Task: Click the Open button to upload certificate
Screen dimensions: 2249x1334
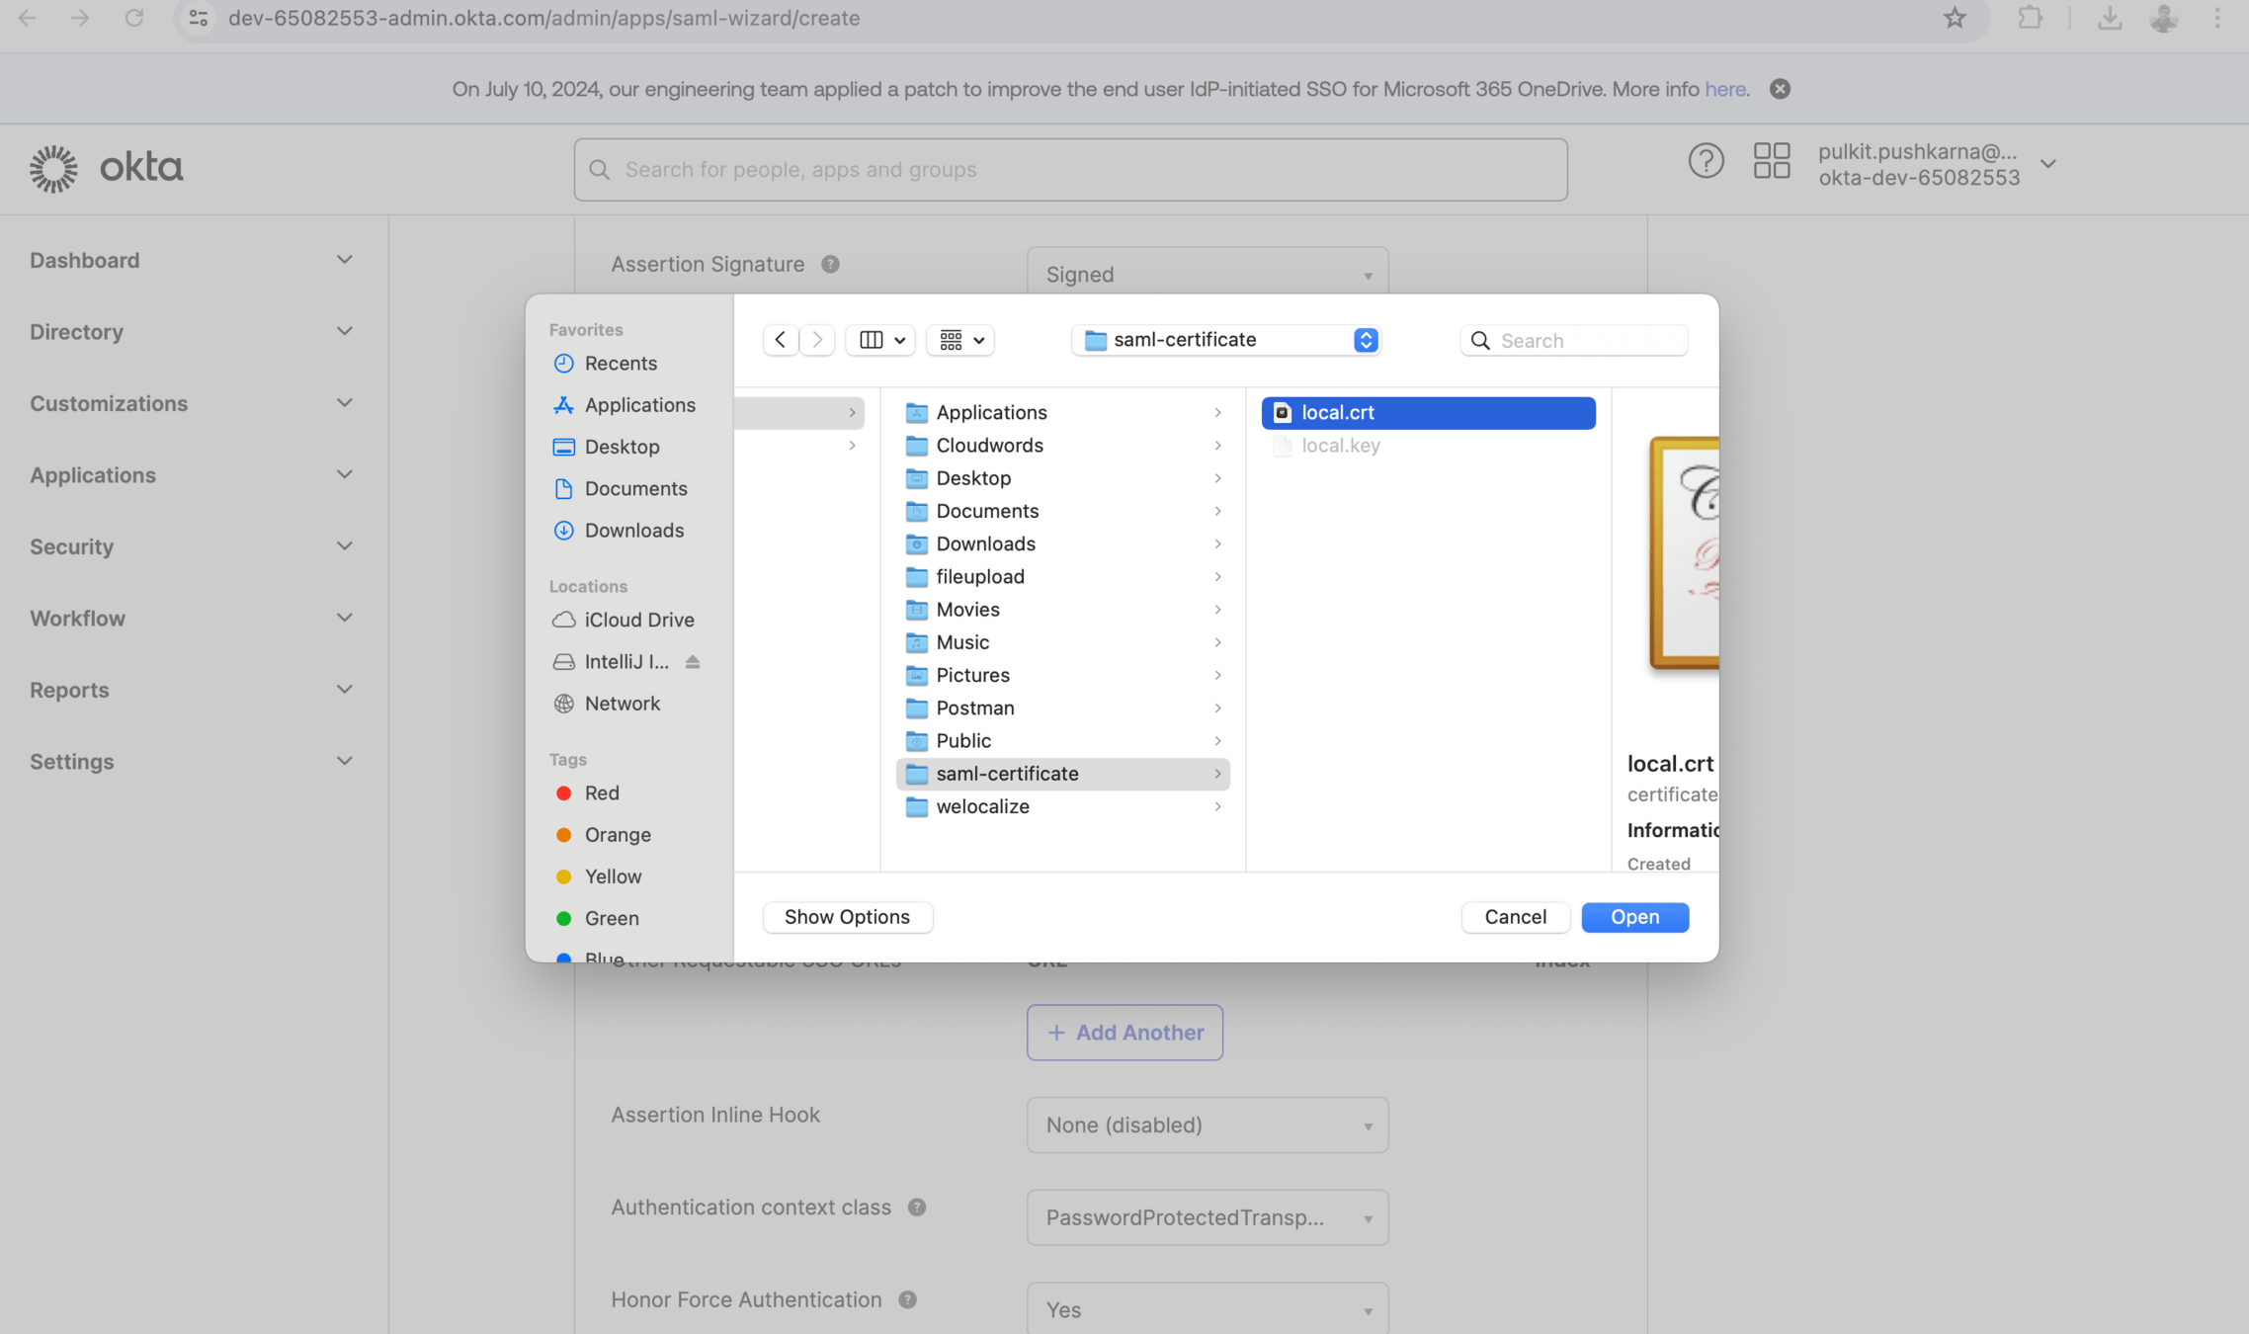Action: pyautogui.click(x=1634, y=917)
